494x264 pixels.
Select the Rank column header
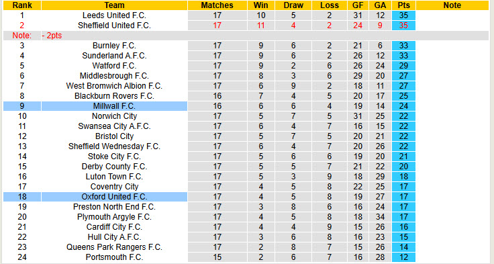pos(22,5)
